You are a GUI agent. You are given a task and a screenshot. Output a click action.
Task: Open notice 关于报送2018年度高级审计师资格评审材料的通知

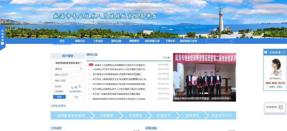point(117,74)
